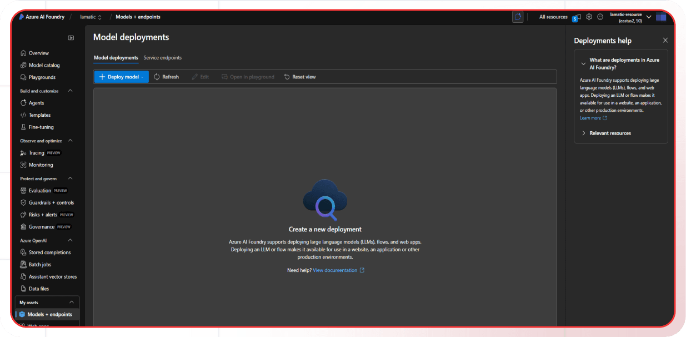Click the Deploy model button
The image size is (686, 337).
point(119,77)
